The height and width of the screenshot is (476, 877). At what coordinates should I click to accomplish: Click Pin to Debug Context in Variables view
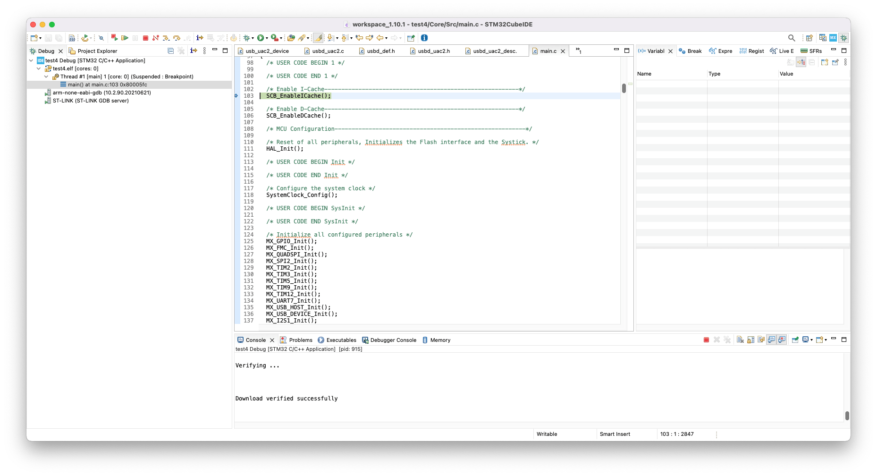coord(835,62)
